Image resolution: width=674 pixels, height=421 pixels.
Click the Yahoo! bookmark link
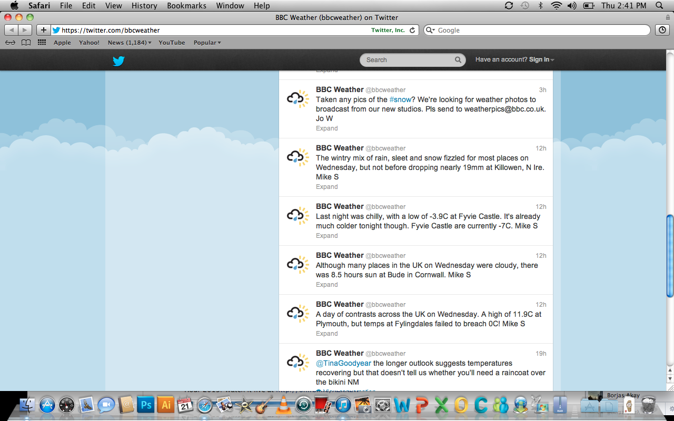pos(89,43)
